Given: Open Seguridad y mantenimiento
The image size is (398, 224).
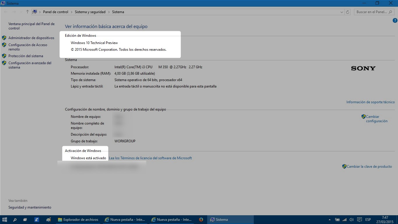Looking at the screenshot, I should (x=30, y=207).
